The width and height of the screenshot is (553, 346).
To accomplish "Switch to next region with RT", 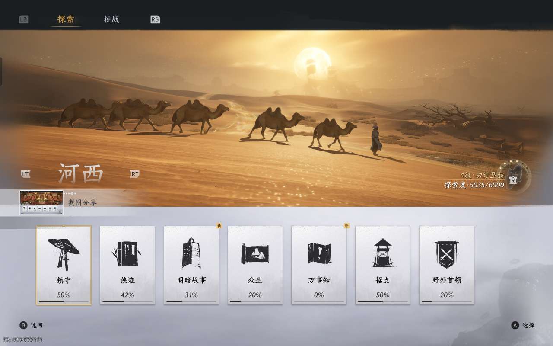I will (135, 174).
